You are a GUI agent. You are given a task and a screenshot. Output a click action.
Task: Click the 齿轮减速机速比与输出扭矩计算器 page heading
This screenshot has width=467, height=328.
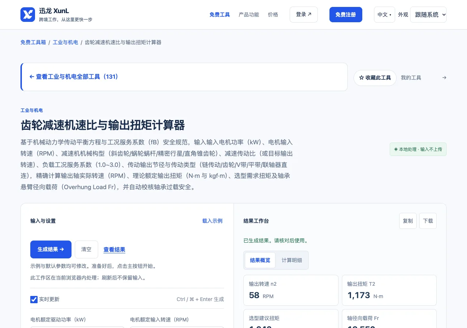[x=103, y=125]
